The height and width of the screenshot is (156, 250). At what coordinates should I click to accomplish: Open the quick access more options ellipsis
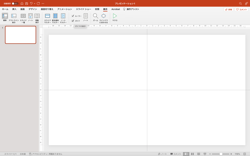point(43,4)
